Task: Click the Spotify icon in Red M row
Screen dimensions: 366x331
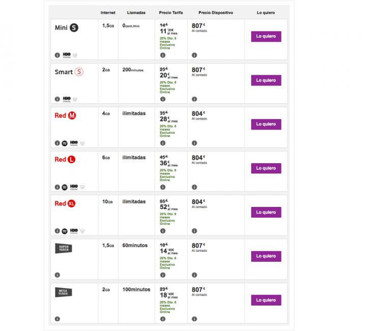Action: (65, 143)
